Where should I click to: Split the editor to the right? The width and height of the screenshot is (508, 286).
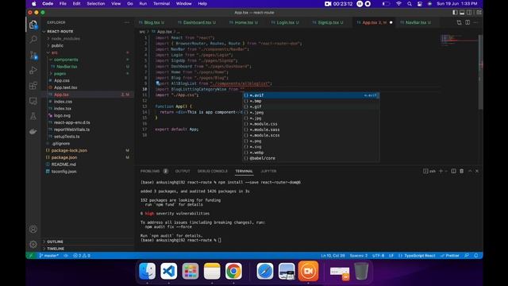(x=468, y=22)
